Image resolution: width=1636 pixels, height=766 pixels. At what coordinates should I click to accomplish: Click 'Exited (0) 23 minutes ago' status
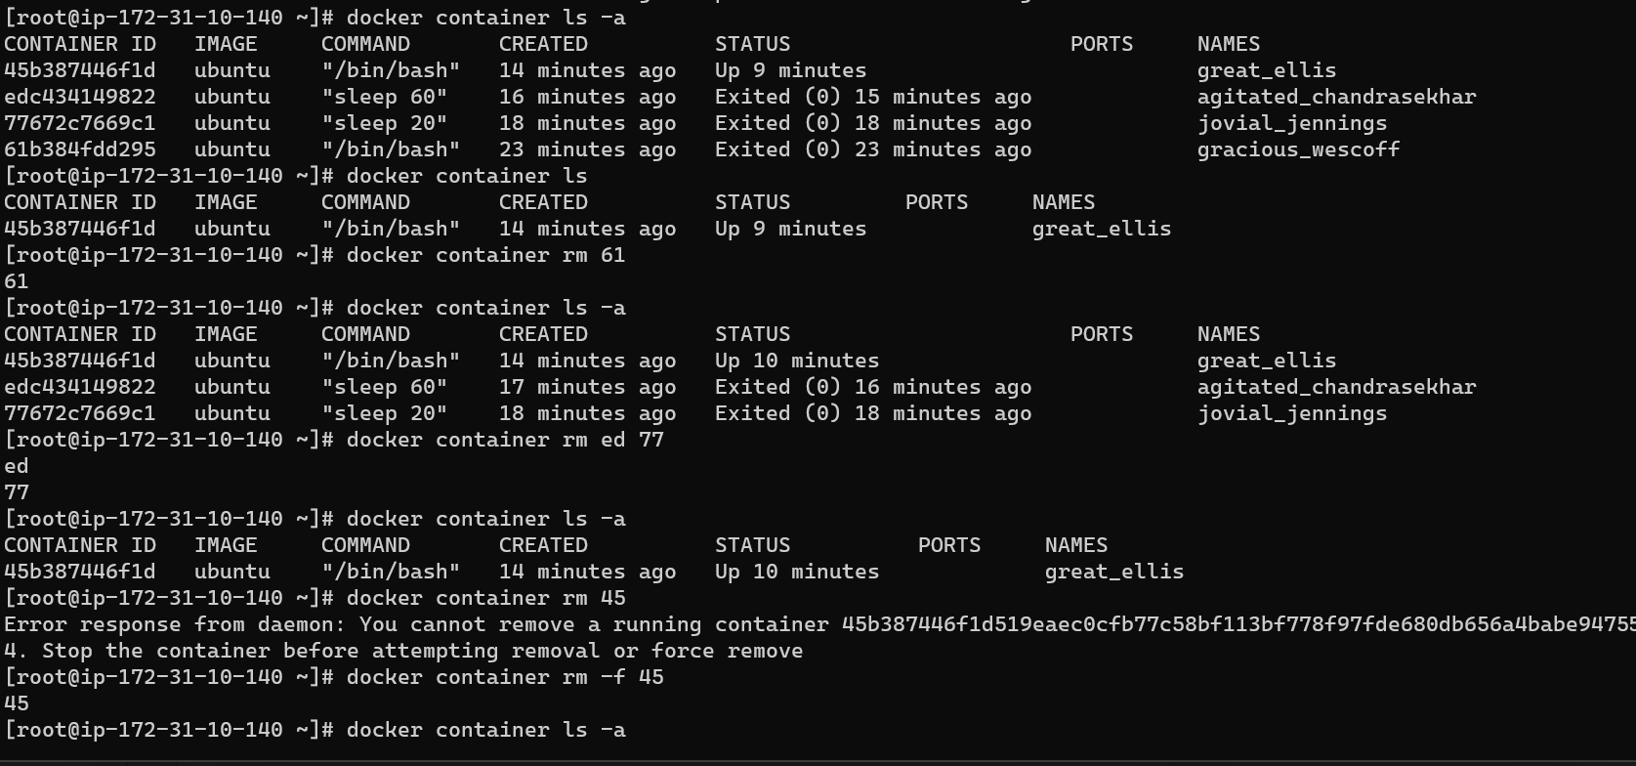[x=873, y=149]
